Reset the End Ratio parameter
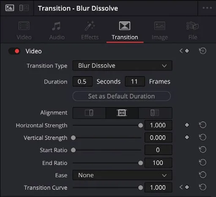This screenshot has height=197, width=216. [202, 162]
